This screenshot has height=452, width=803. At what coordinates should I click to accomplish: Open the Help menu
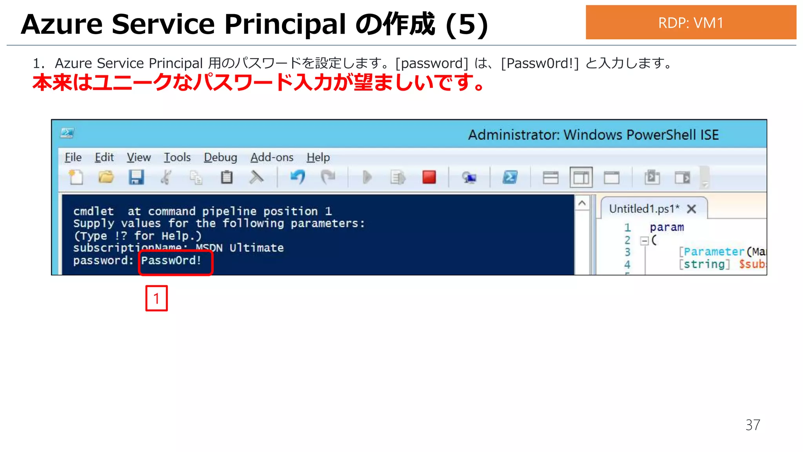[x=318, y=157]
